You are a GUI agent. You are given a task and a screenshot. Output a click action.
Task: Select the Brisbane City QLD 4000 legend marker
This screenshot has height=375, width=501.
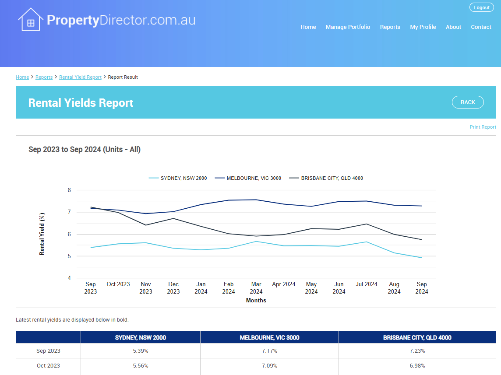[294, 178]
